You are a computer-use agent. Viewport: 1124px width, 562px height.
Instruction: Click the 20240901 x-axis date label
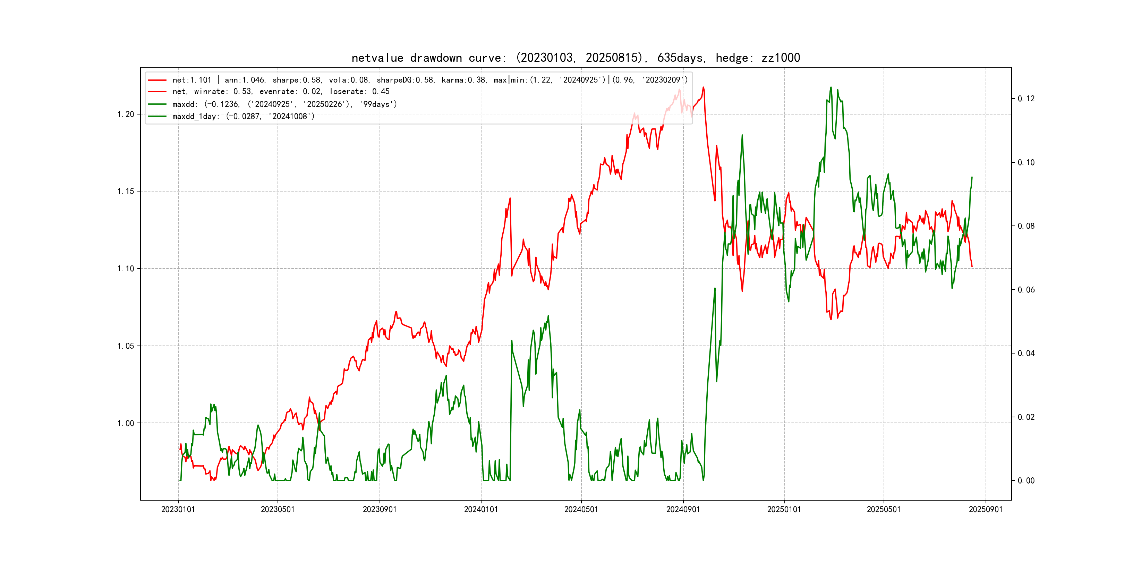point(683,510)
